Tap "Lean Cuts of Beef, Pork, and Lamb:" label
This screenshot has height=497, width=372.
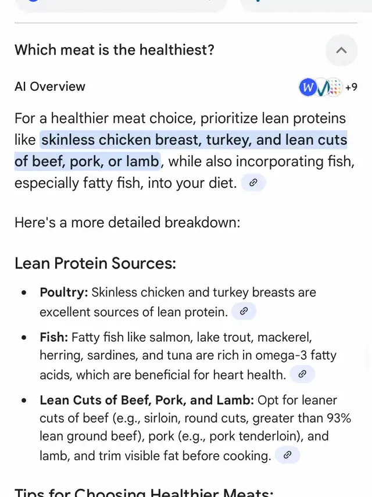click(x=146, y=401)
